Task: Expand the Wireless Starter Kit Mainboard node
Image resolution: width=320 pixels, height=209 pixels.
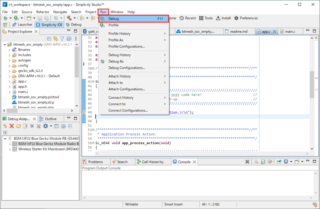Action: pyautogui.click(x=10, y=149)
